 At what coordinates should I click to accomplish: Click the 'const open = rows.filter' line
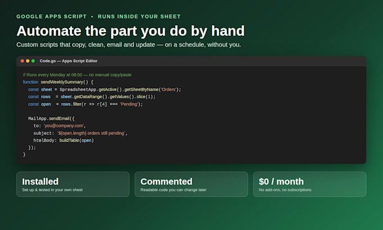[x=86, y=104]
